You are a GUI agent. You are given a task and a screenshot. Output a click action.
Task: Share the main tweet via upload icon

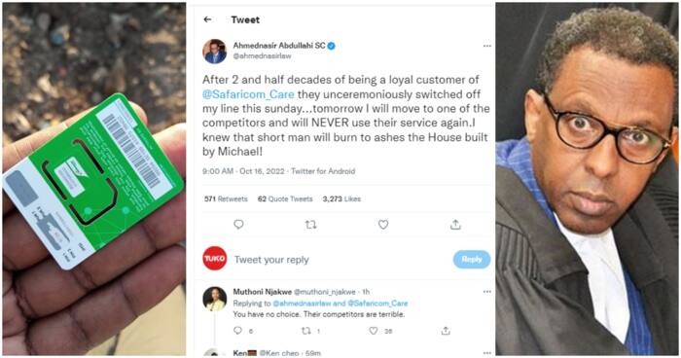[455, 225]
